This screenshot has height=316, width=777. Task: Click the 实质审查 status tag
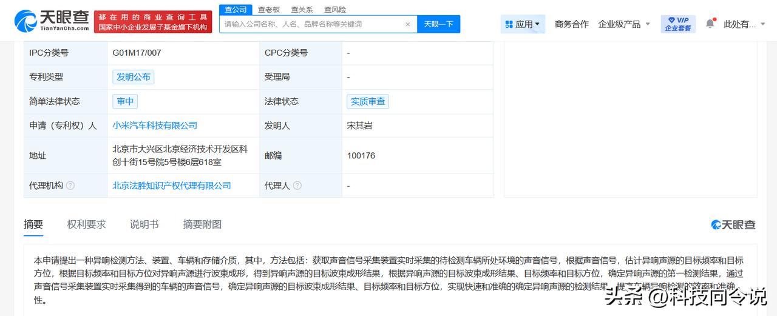tap(368, 101)
